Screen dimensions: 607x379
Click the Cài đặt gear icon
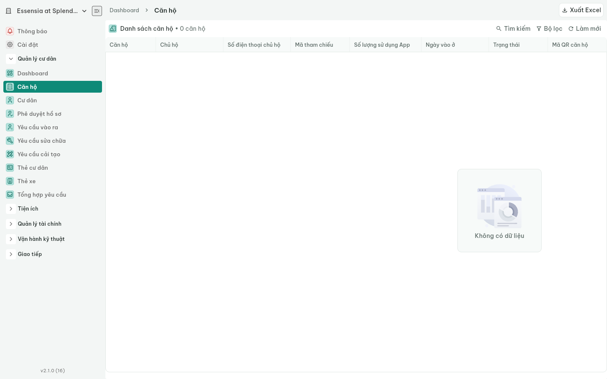(10, 45)
